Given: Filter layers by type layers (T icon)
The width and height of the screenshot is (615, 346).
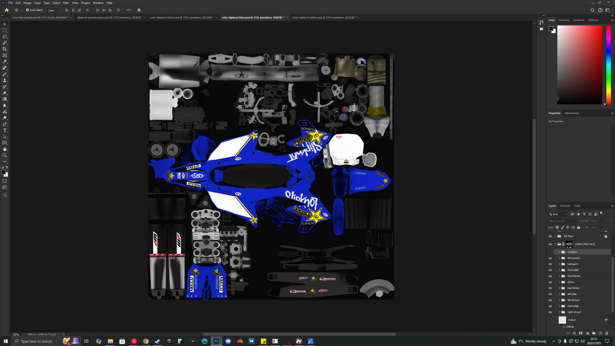Looking at the screenshot, I should [584, 214].
